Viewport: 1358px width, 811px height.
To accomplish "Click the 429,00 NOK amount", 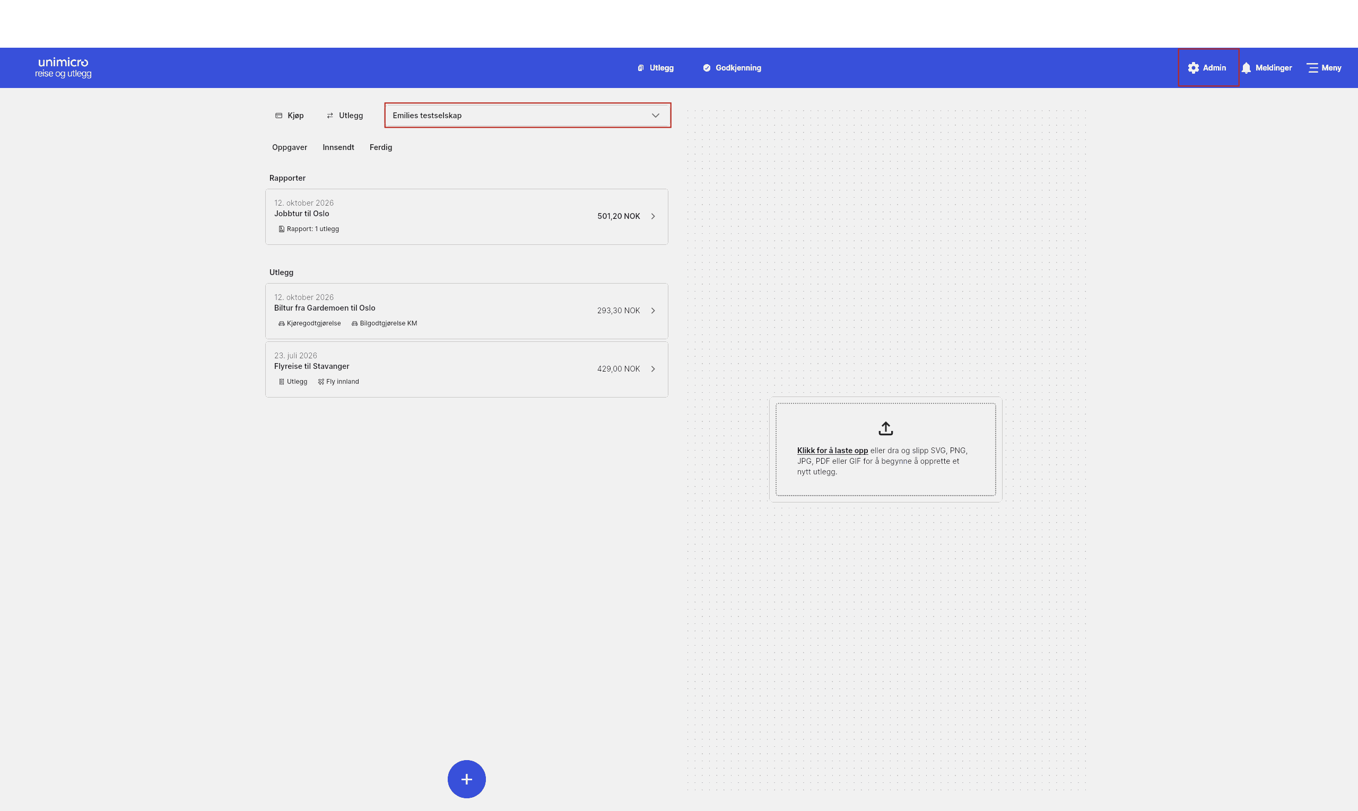I will click(x=618, y=369).
